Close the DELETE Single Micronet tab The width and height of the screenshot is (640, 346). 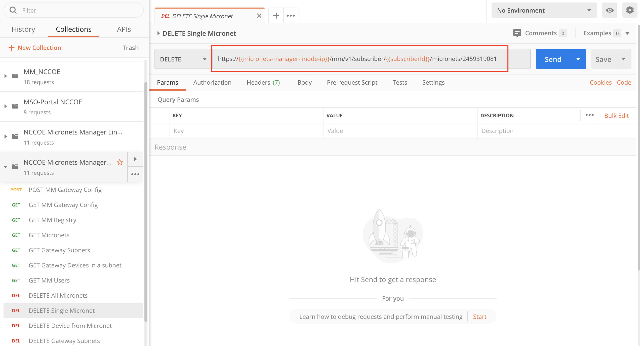click(x=259, y=16)
